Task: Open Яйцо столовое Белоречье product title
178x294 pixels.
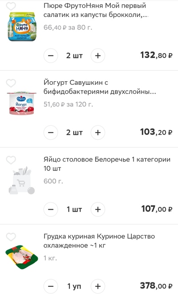Action: point(107,164)
